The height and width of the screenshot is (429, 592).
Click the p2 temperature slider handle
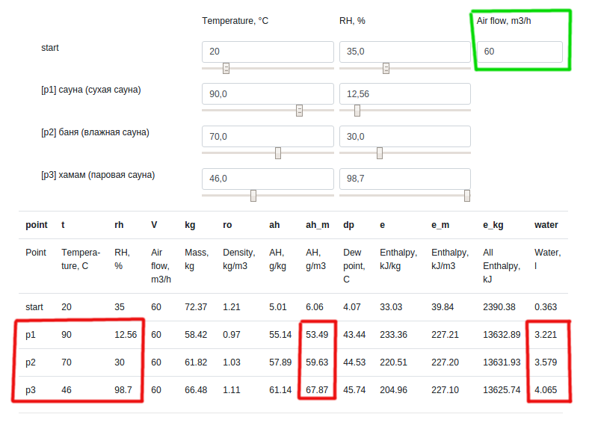tap(278, 153)
